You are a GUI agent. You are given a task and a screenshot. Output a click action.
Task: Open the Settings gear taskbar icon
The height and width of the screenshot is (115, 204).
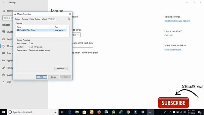pyautogui.click(x=143, y=112)
